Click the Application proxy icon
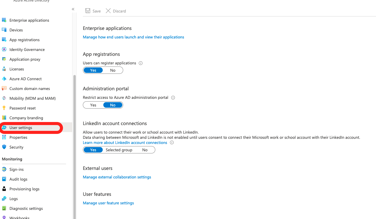This screenshot has width=376, height=219. 4,59
